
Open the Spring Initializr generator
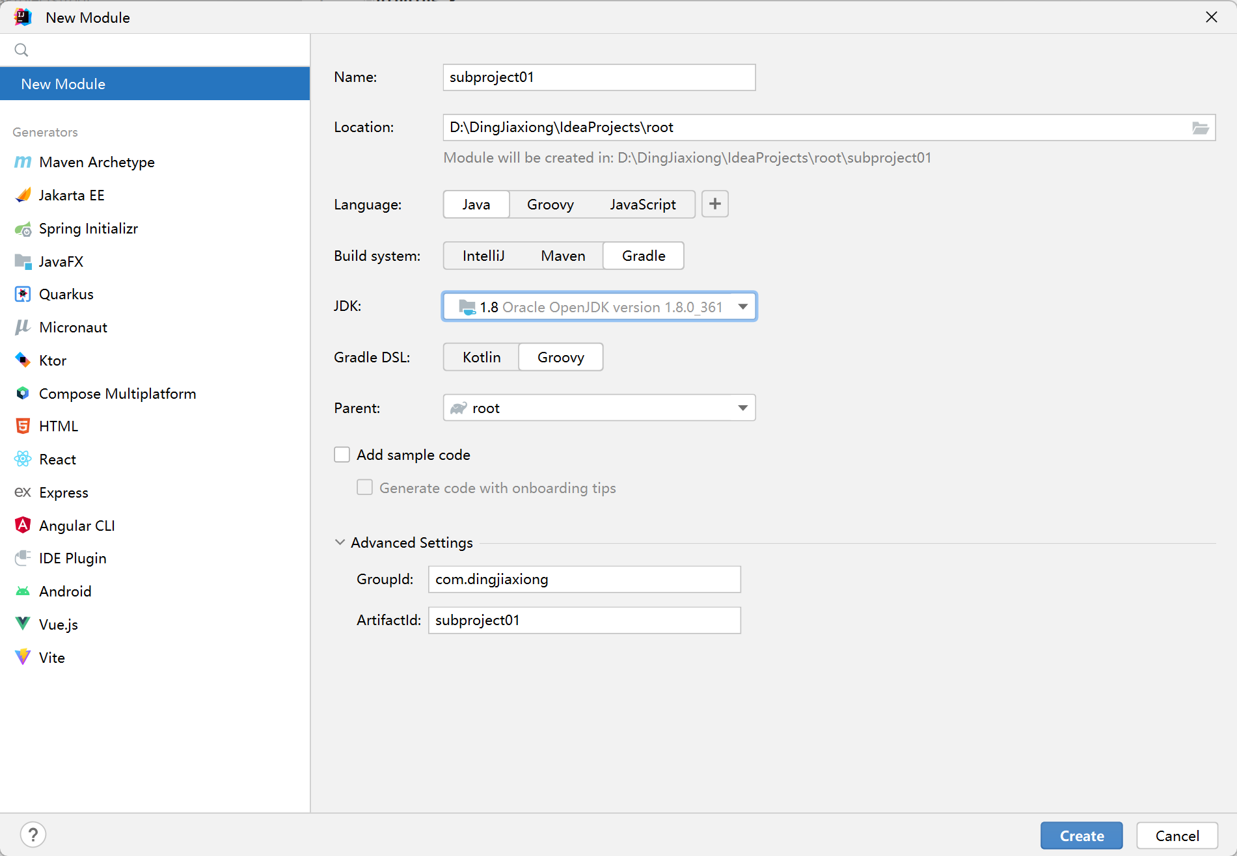pos(88,228)
